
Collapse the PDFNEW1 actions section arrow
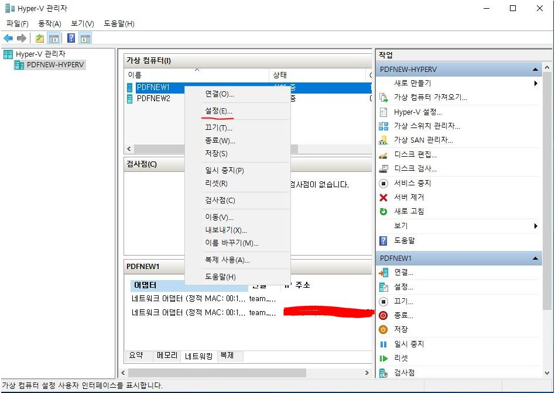[535, 258]
